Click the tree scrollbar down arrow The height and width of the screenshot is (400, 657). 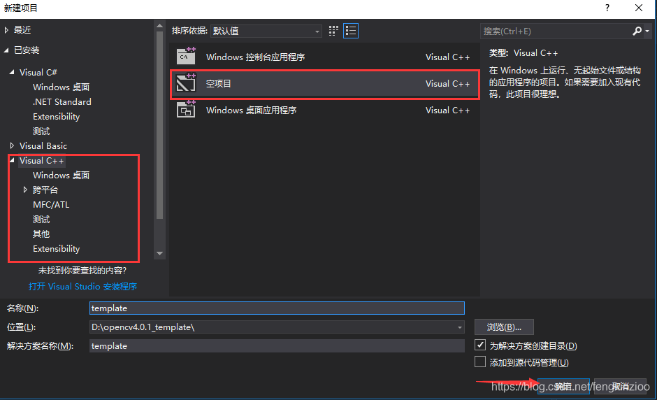[x=159, y=253]
